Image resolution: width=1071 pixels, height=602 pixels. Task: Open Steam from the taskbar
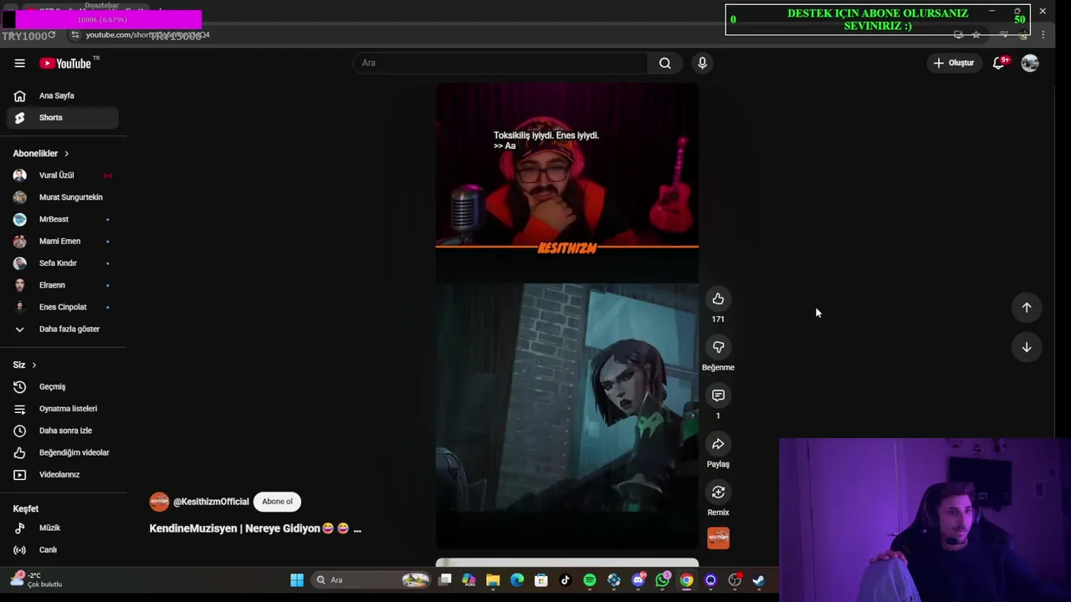coord(758,580)
